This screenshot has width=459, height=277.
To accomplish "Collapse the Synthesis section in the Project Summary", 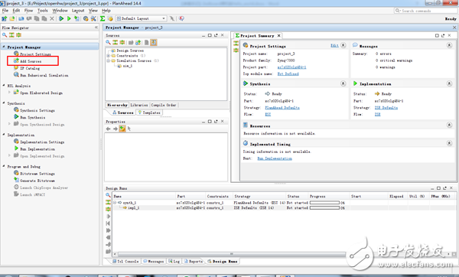I will tap(343, 83).
